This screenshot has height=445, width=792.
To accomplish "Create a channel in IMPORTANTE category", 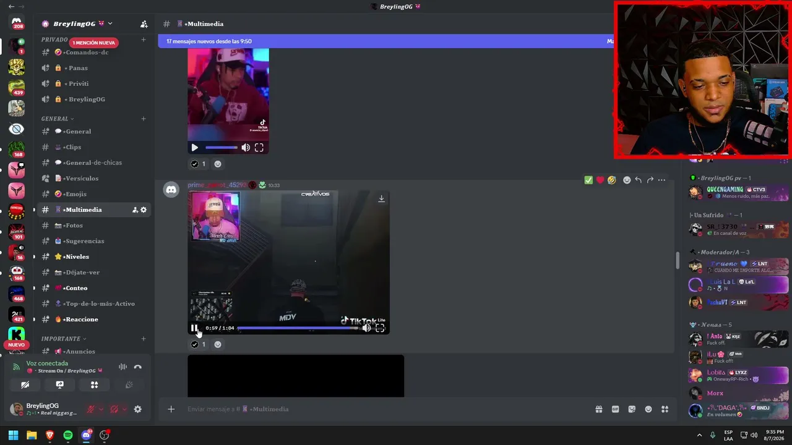I will pyautogui.click(x=144, y=339).
